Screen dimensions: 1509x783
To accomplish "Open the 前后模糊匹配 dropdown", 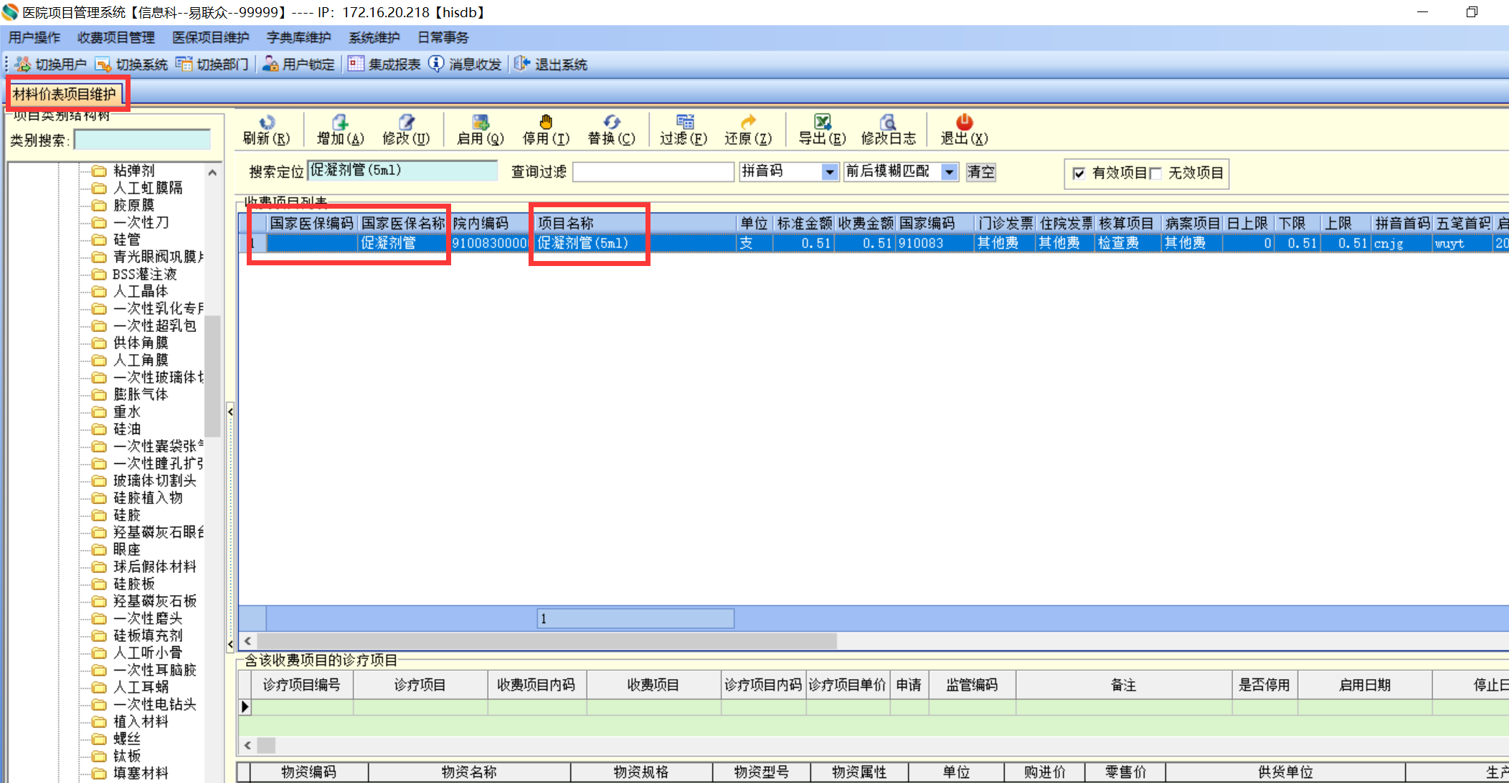I will click(950, 172).
